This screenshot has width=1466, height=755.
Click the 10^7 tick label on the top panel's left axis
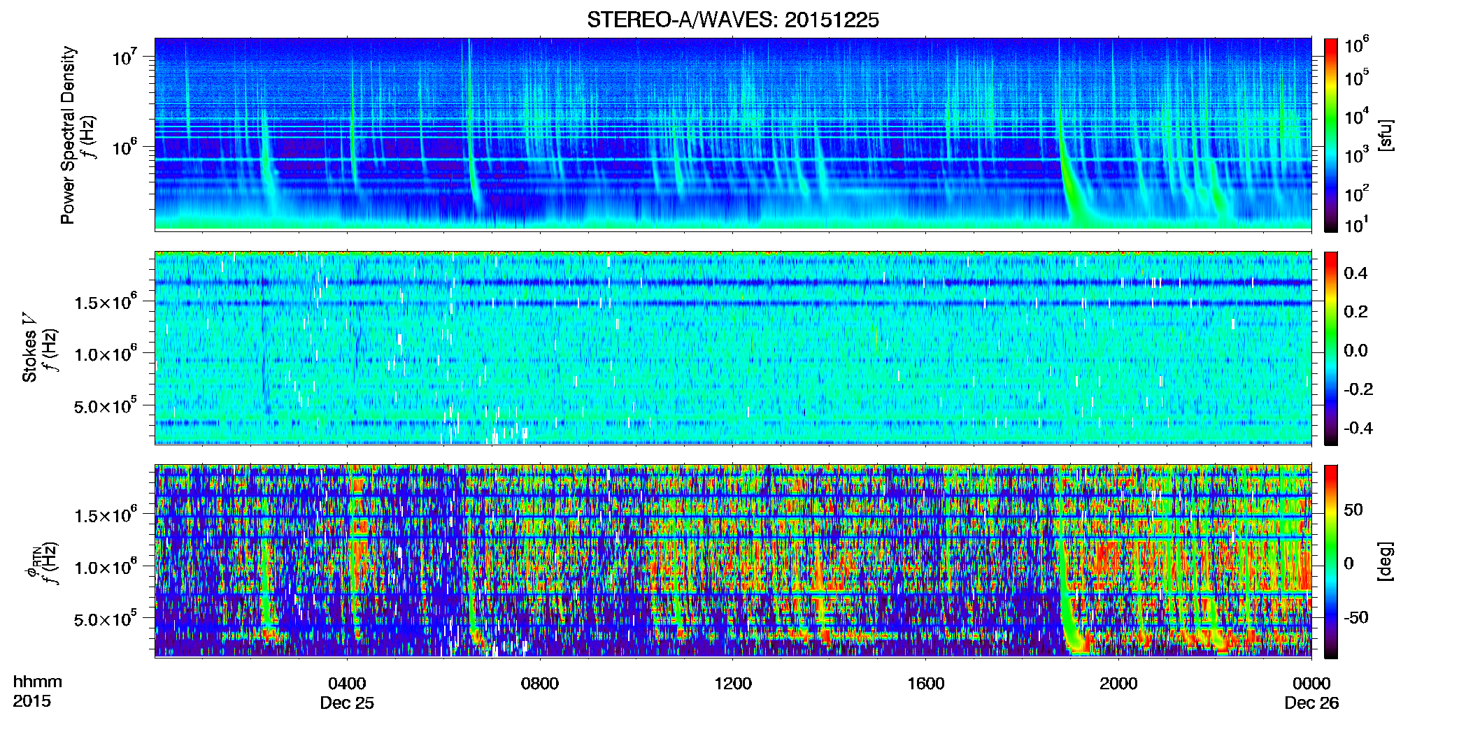(123, 56)
